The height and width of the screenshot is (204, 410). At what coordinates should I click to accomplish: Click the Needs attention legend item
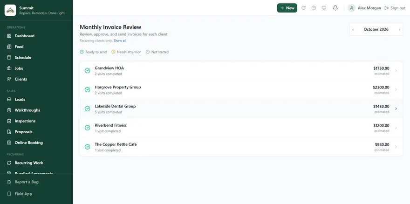[x=126, y=52]
